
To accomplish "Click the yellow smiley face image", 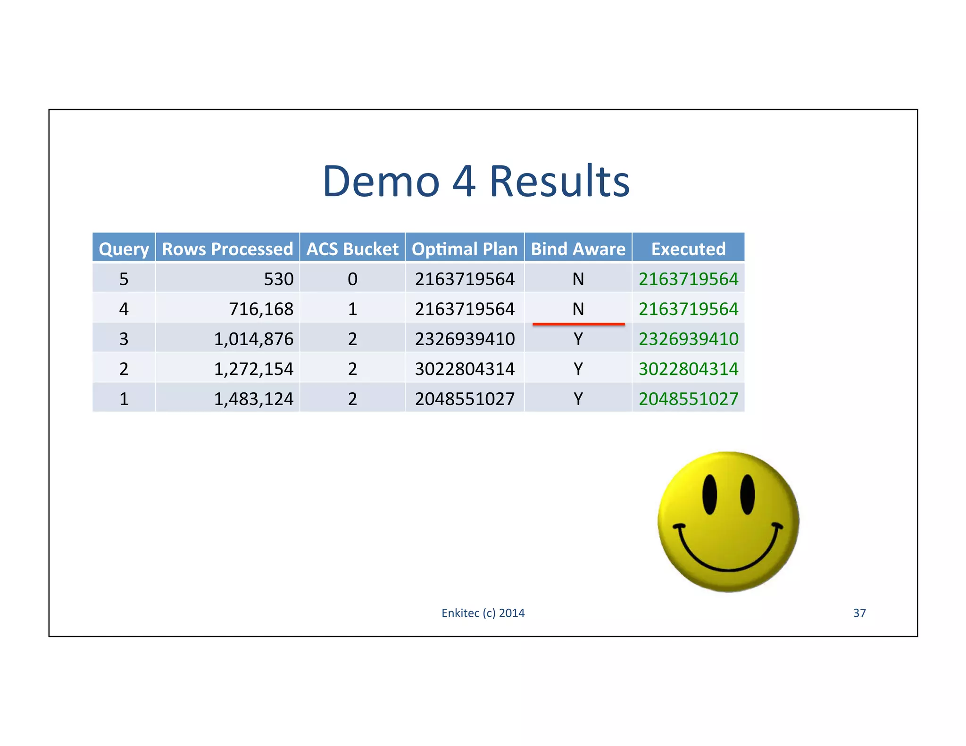I will (728, 522).
